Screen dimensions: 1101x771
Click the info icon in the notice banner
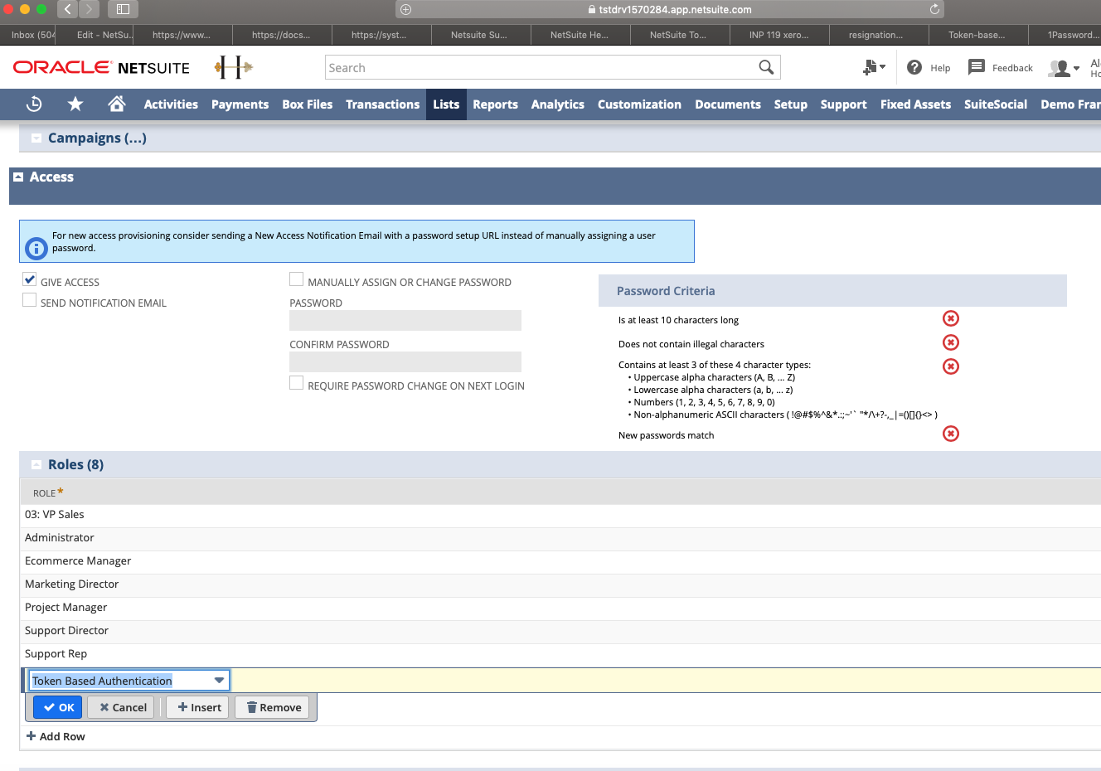36,248
